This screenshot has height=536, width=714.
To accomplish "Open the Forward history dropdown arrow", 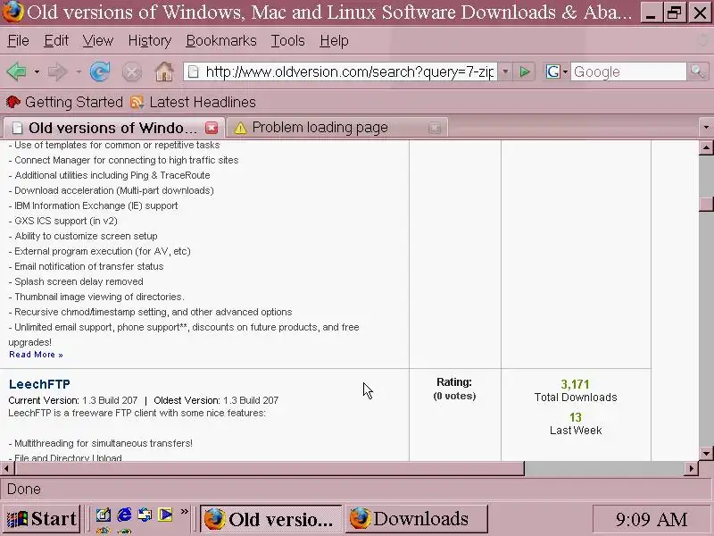I will click(79, 71).
